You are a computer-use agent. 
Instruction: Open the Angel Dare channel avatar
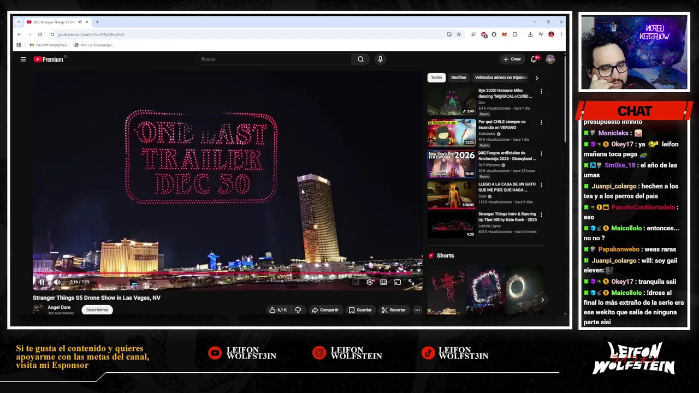click(38, 309)
